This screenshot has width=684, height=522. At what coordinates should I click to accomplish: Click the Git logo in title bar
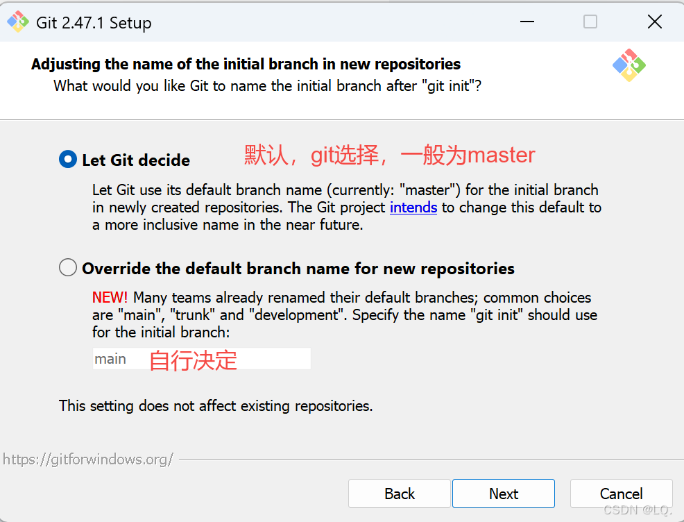[x=18, y=22]
